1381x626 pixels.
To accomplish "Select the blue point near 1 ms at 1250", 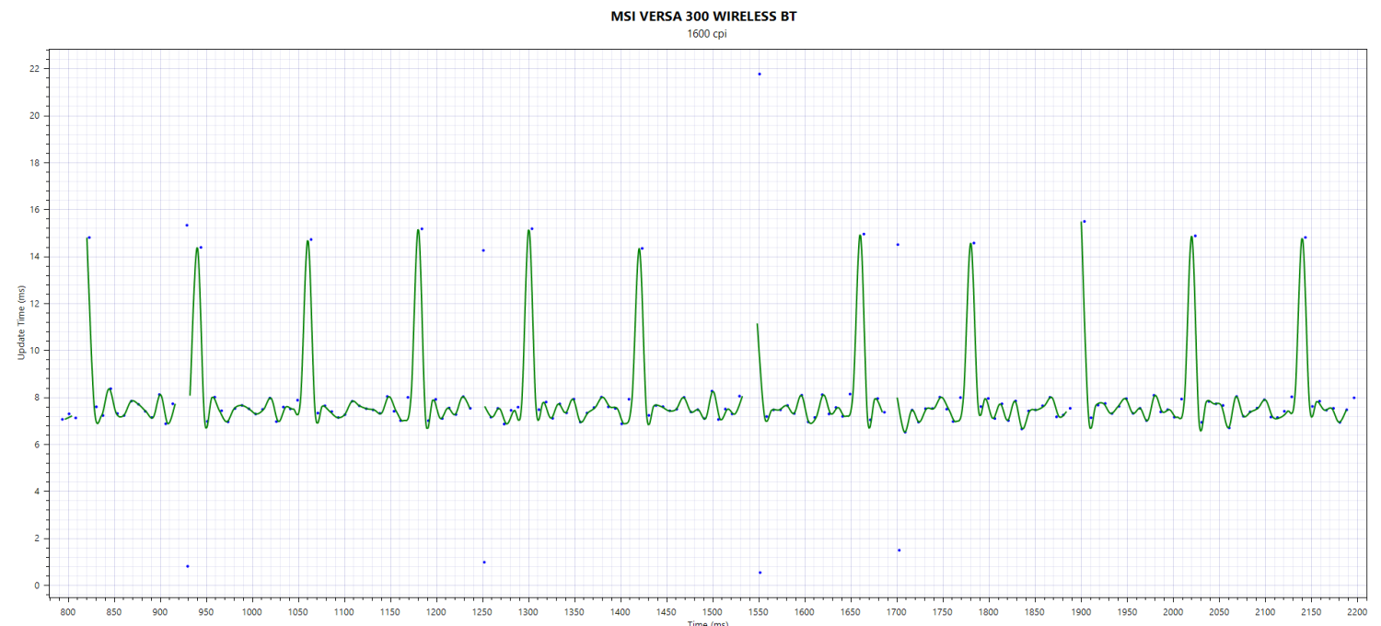I will point(484,562).
